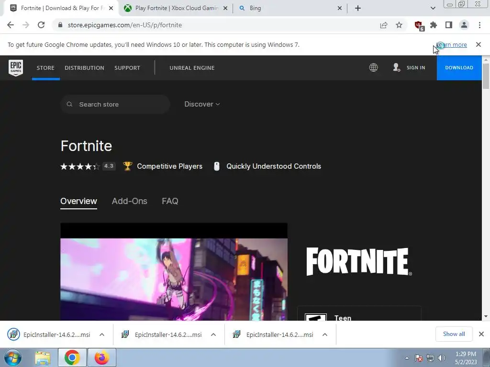Expand options for first EpicInstaller download

tap(102, 335)
